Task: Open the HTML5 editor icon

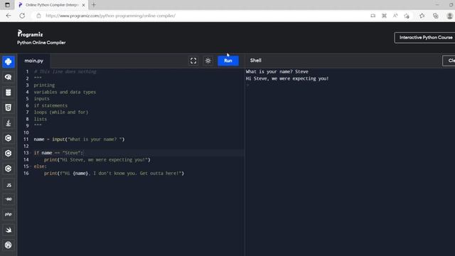Action: 8,107
